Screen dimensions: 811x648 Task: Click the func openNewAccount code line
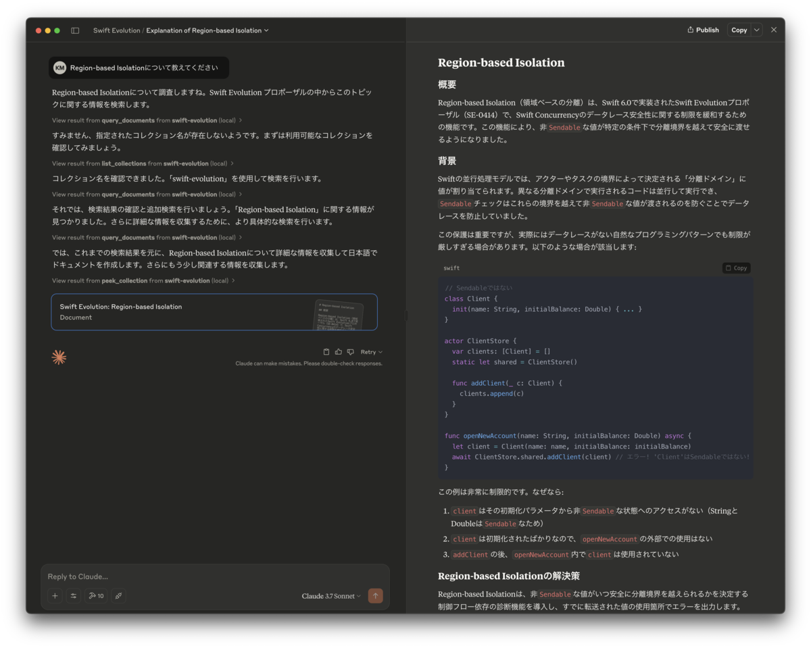click(x=568, y=436)
